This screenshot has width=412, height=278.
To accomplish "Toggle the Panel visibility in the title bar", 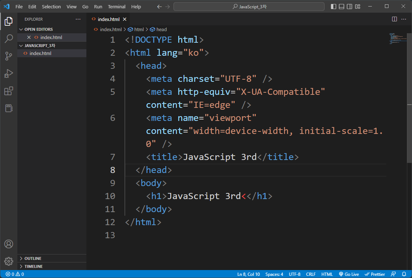I will 341,6.
